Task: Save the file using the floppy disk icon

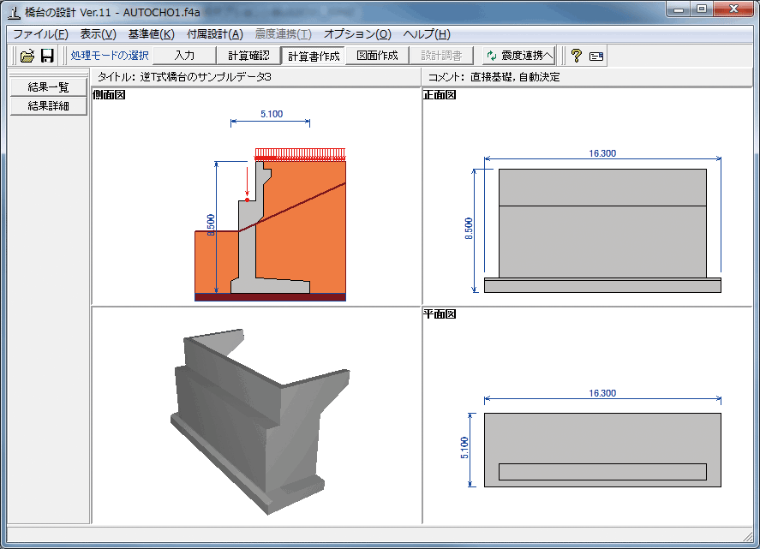Action: click(x=47, y=56)
